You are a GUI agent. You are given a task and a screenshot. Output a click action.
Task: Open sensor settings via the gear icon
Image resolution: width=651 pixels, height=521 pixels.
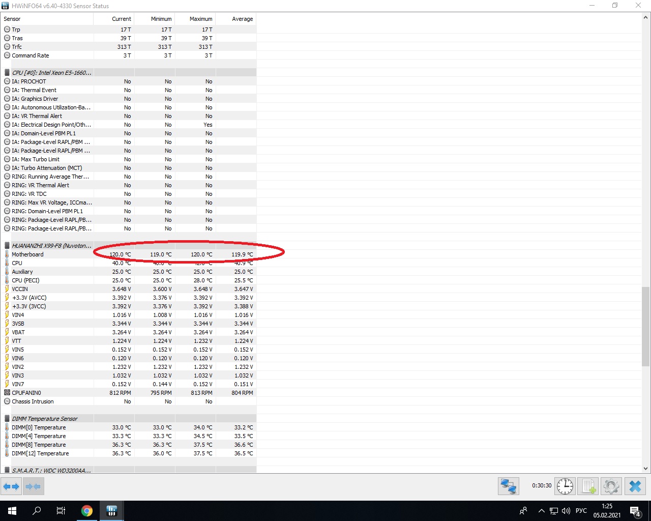[611, 486]
